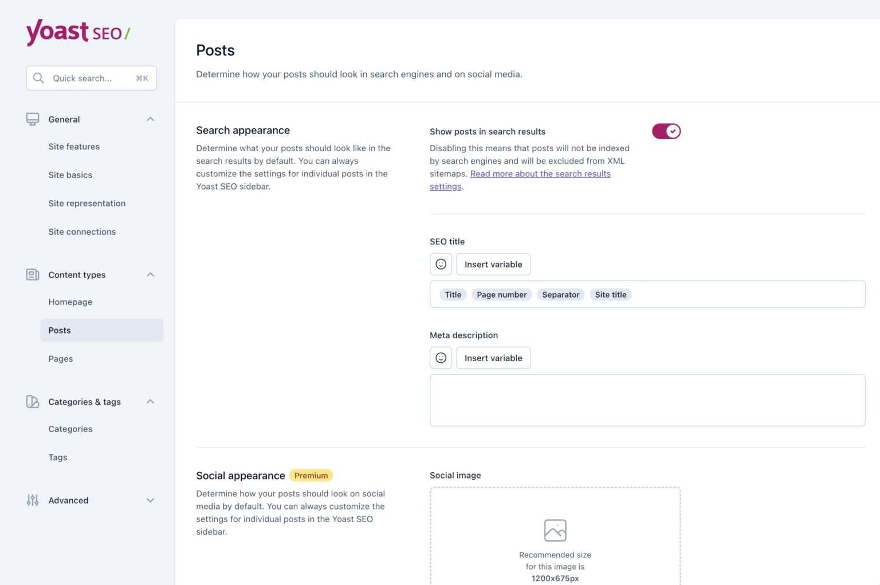The height and width of the screenshot is (585, 880).
Task: Click the General monitor icon
Action: (x=33, y=119)
